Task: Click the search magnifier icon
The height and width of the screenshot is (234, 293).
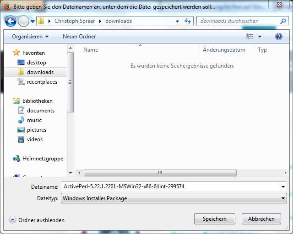Action: click(x=283, y=21)
